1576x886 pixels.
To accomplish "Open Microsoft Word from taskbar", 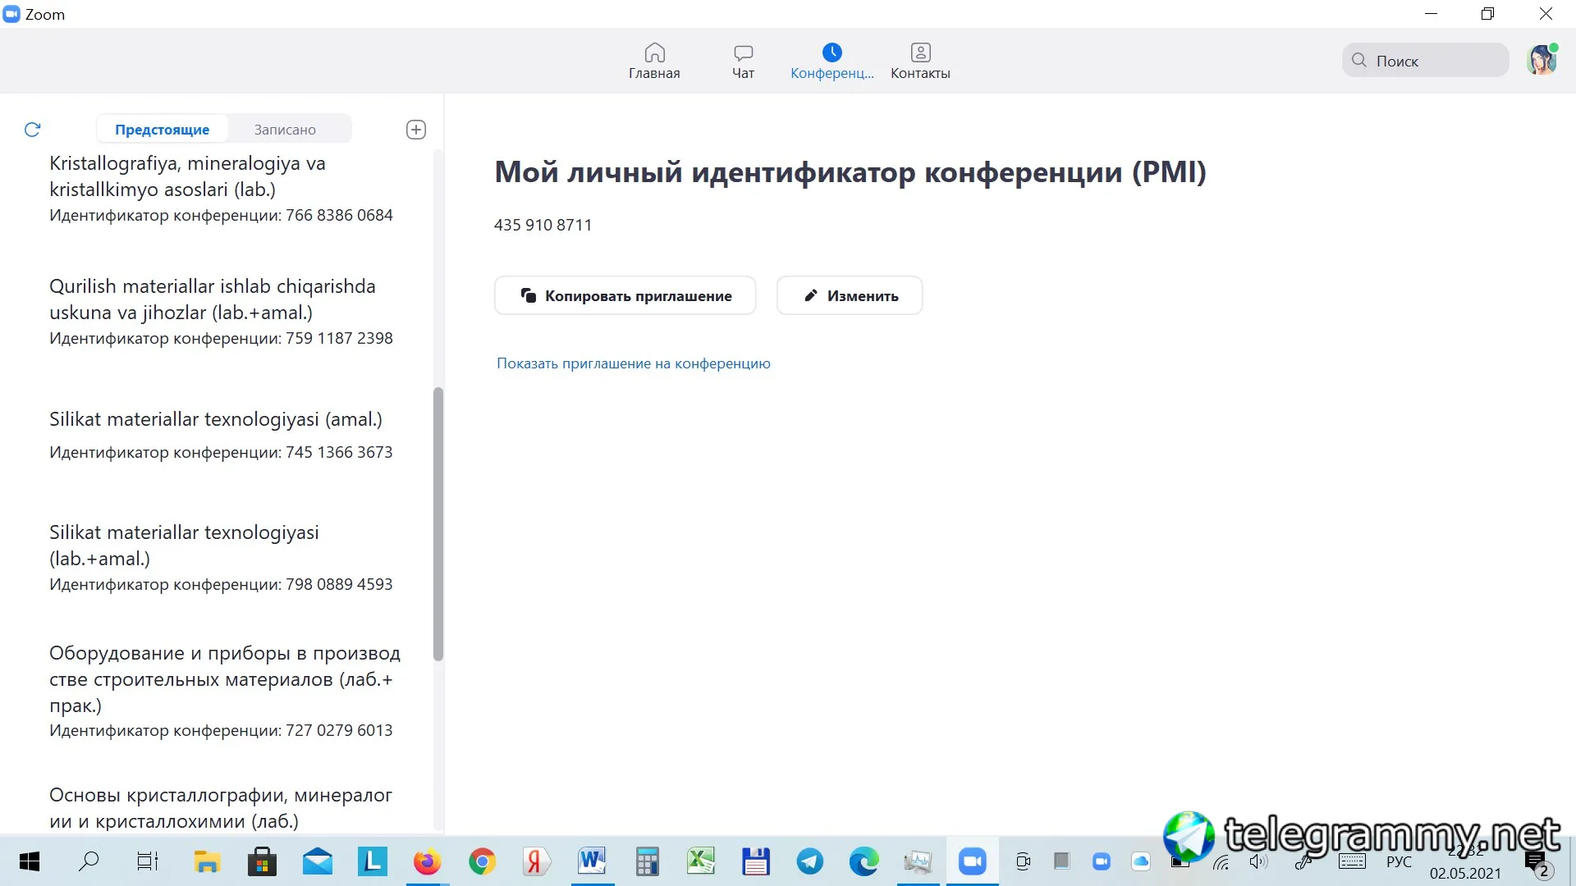I will pos(591,861).
